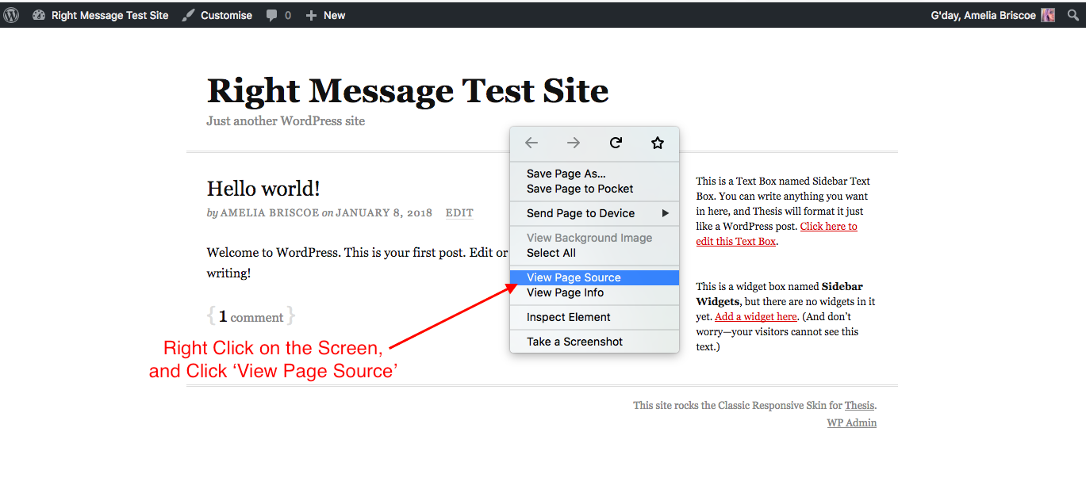Click the AMELIA BRISCOE author name
1086x493 pixels.
270,213
